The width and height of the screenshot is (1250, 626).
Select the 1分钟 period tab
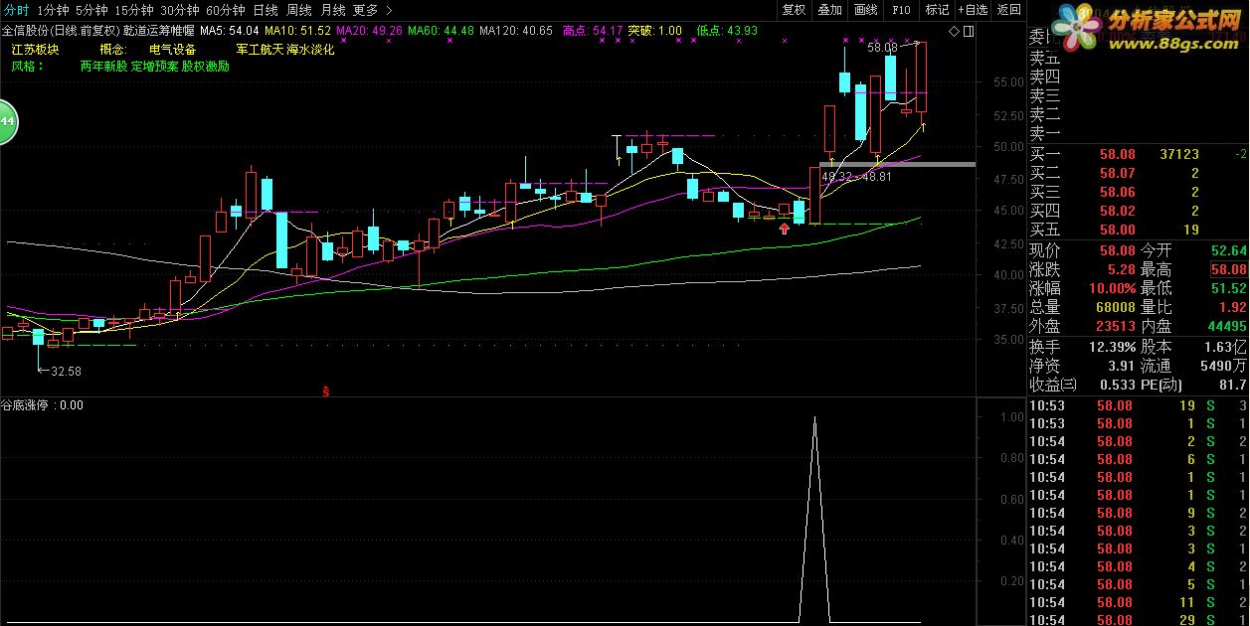[x=53, y=10]
